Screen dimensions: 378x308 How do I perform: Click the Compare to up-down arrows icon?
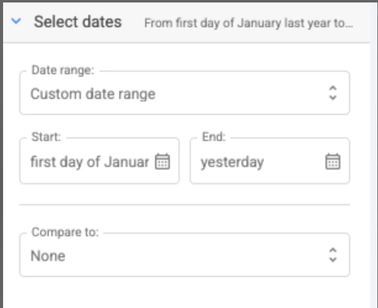[333, 255]
